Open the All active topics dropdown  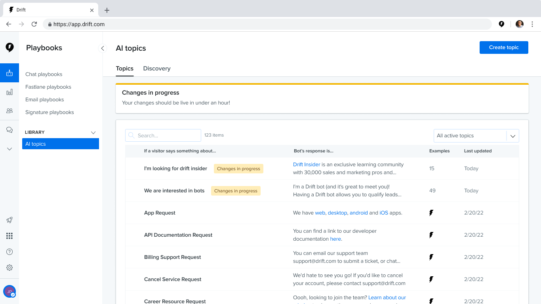[476, 136]
